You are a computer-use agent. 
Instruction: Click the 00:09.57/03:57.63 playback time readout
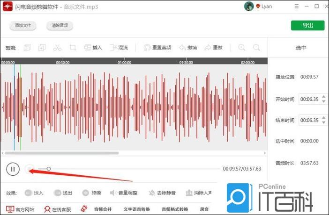tap(242, 169)
